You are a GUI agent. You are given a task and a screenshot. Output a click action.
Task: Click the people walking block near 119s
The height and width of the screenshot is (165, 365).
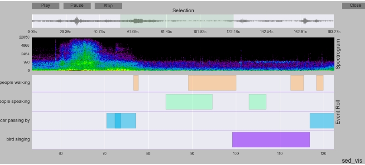(320, 83)
